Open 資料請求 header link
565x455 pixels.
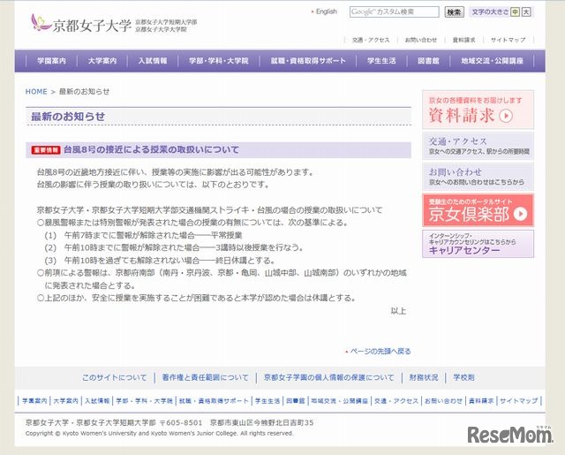(463, 40)
